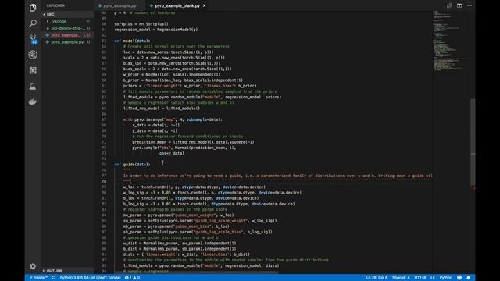Click the 'lifted_reg_model = lifted_module()' line
The height and width of the screenshot is (281, 500).
(162, 108)
